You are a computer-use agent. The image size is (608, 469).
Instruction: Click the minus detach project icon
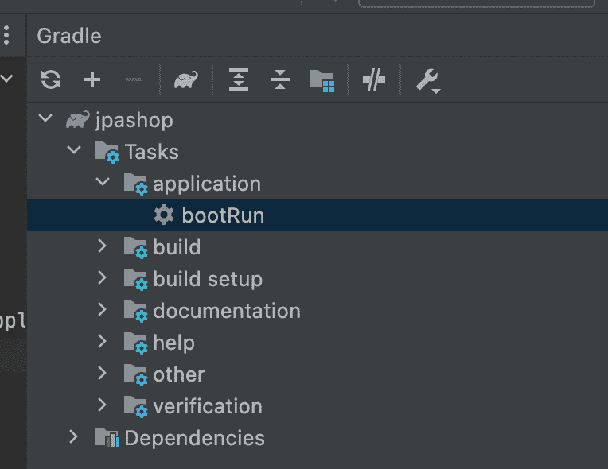click(x=134, y=79)
